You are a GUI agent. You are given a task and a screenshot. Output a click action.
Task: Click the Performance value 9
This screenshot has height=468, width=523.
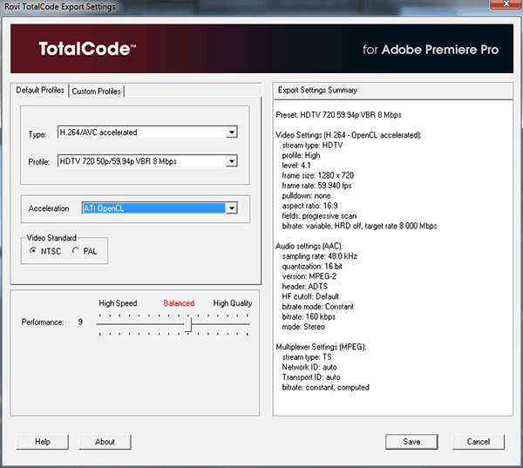point(80,322)
